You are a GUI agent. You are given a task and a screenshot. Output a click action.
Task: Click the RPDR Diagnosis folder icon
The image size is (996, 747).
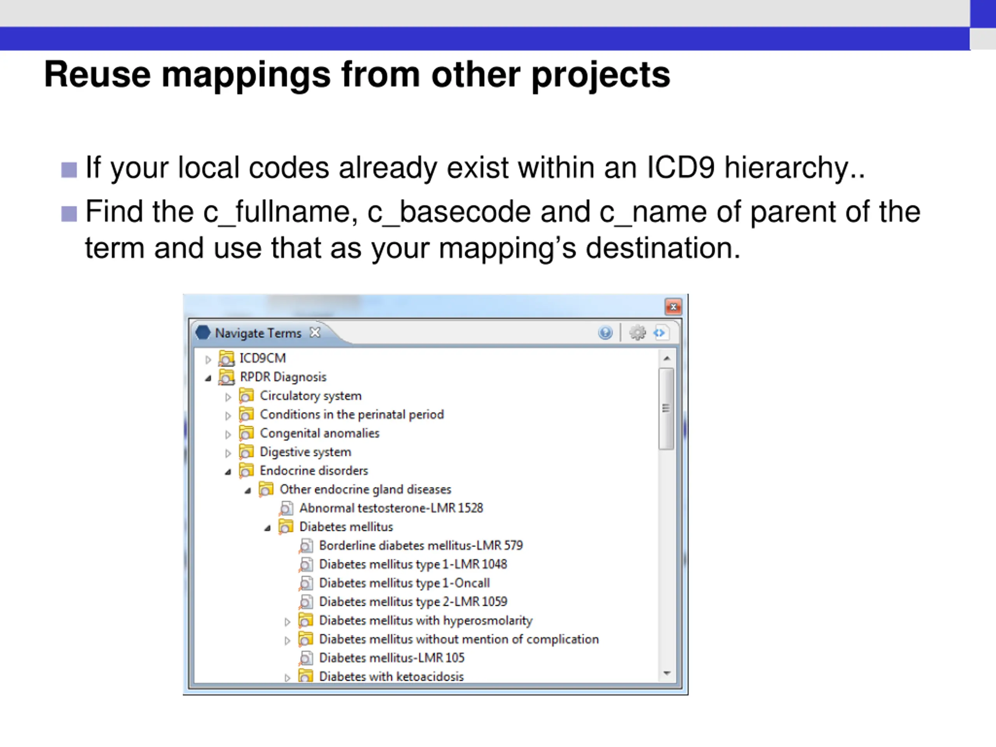click(x=226, y=377)
